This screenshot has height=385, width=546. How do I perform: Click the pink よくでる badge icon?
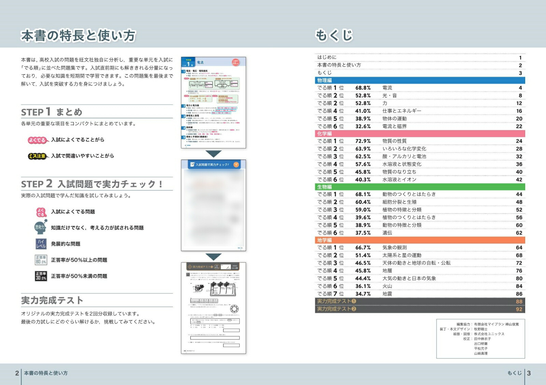click(x=37, y=140)
